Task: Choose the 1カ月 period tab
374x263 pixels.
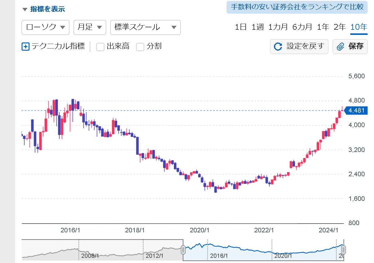Action: [278, 27]
